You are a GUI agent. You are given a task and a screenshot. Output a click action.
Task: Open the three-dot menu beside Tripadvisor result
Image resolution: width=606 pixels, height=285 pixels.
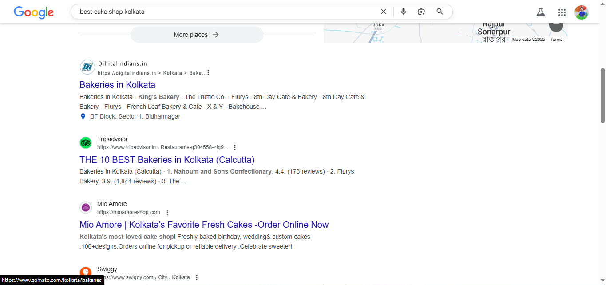(x=235, y=147)
